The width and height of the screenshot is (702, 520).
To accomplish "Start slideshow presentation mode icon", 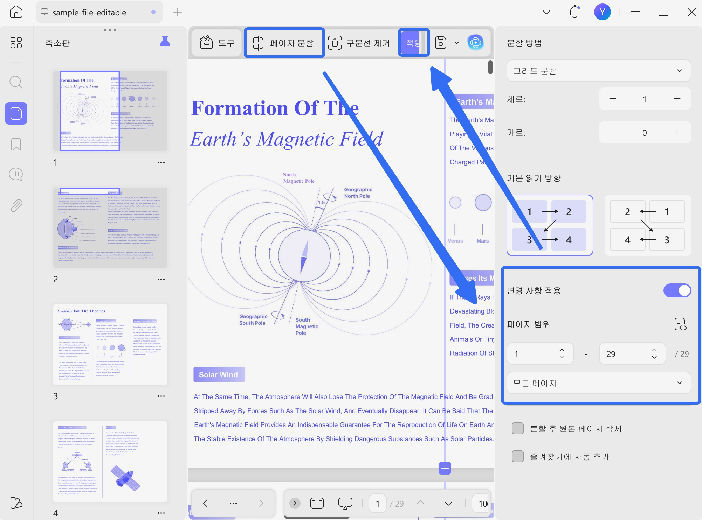I will [x=345, y=504].
